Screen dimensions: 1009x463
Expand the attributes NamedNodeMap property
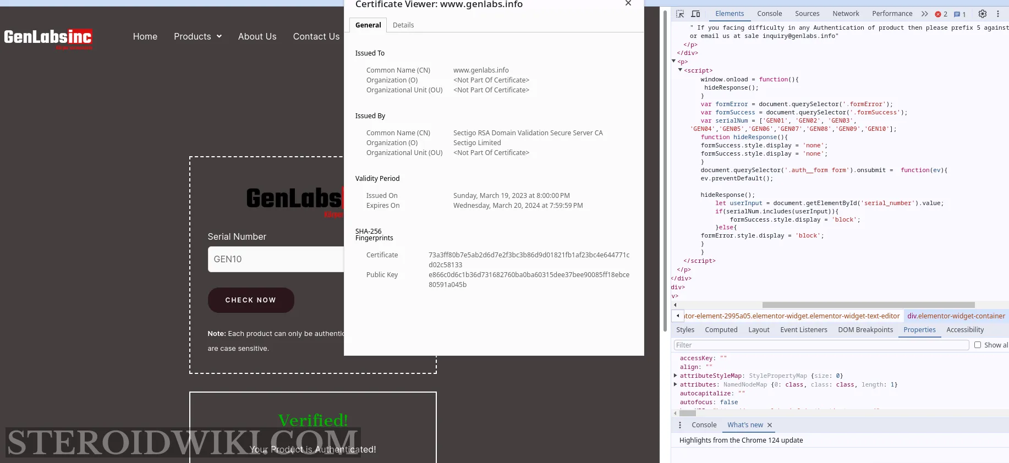pos(676,384)
